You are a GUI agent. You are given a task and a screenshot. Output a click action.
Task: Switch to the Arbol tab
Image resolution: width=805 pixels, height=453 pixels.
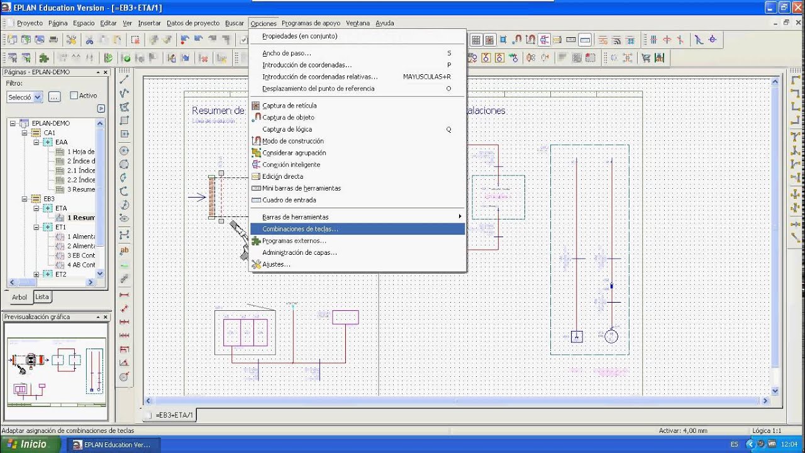coord(19,297)
